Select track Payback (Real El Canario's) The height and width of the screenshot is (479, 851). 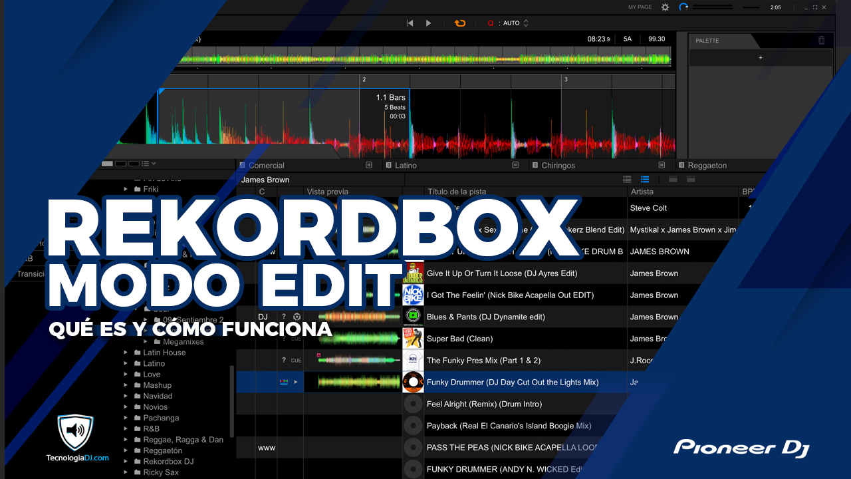point(509,426)
